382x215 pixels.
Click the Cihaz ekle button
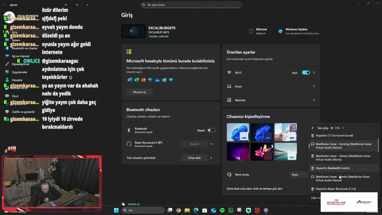tap(194, 158)
